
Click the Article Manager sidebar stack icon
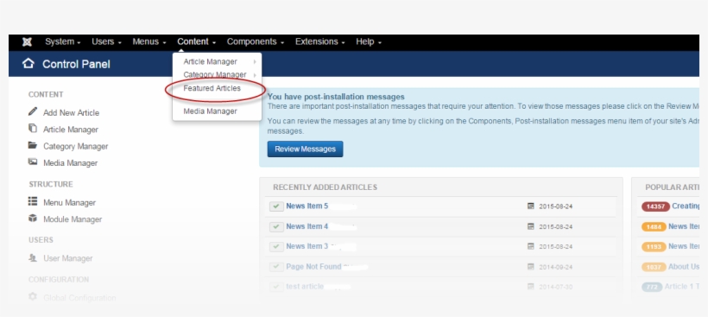33,129
